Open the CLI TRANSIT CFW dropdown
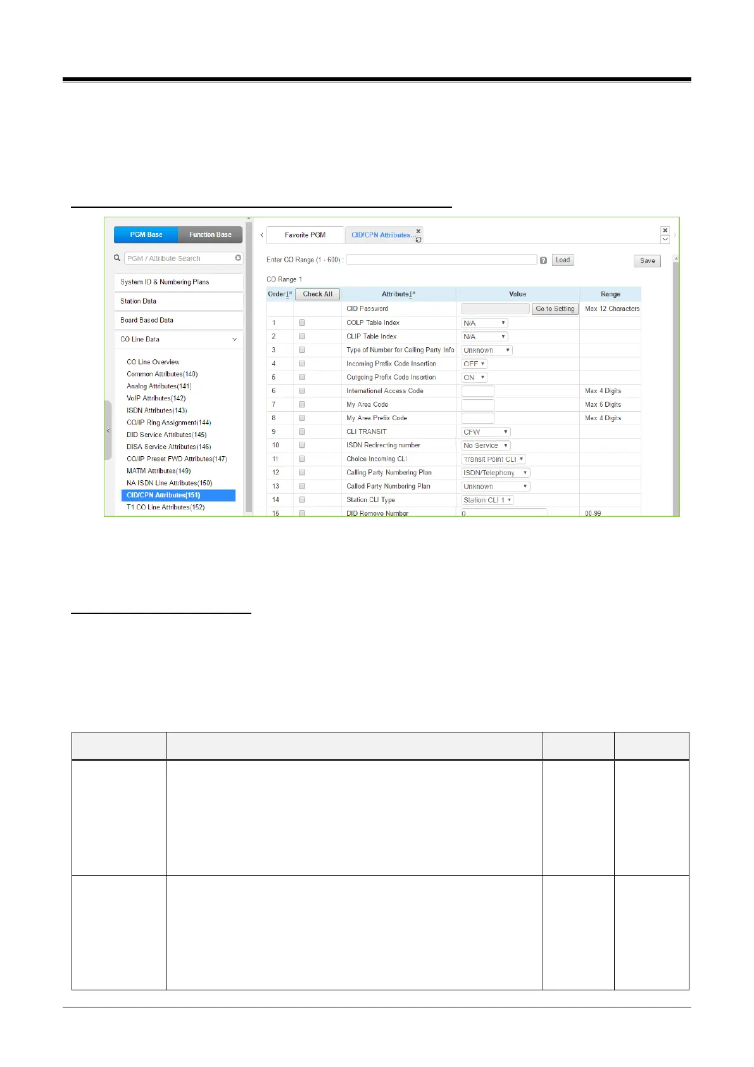The image size is (754, 1067). [x=486, y=432]
